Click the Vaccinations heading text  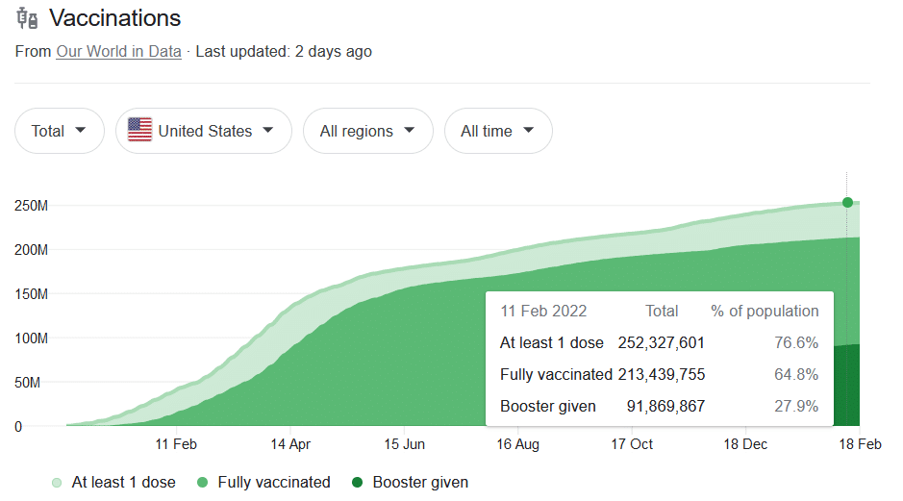[114, 18]
